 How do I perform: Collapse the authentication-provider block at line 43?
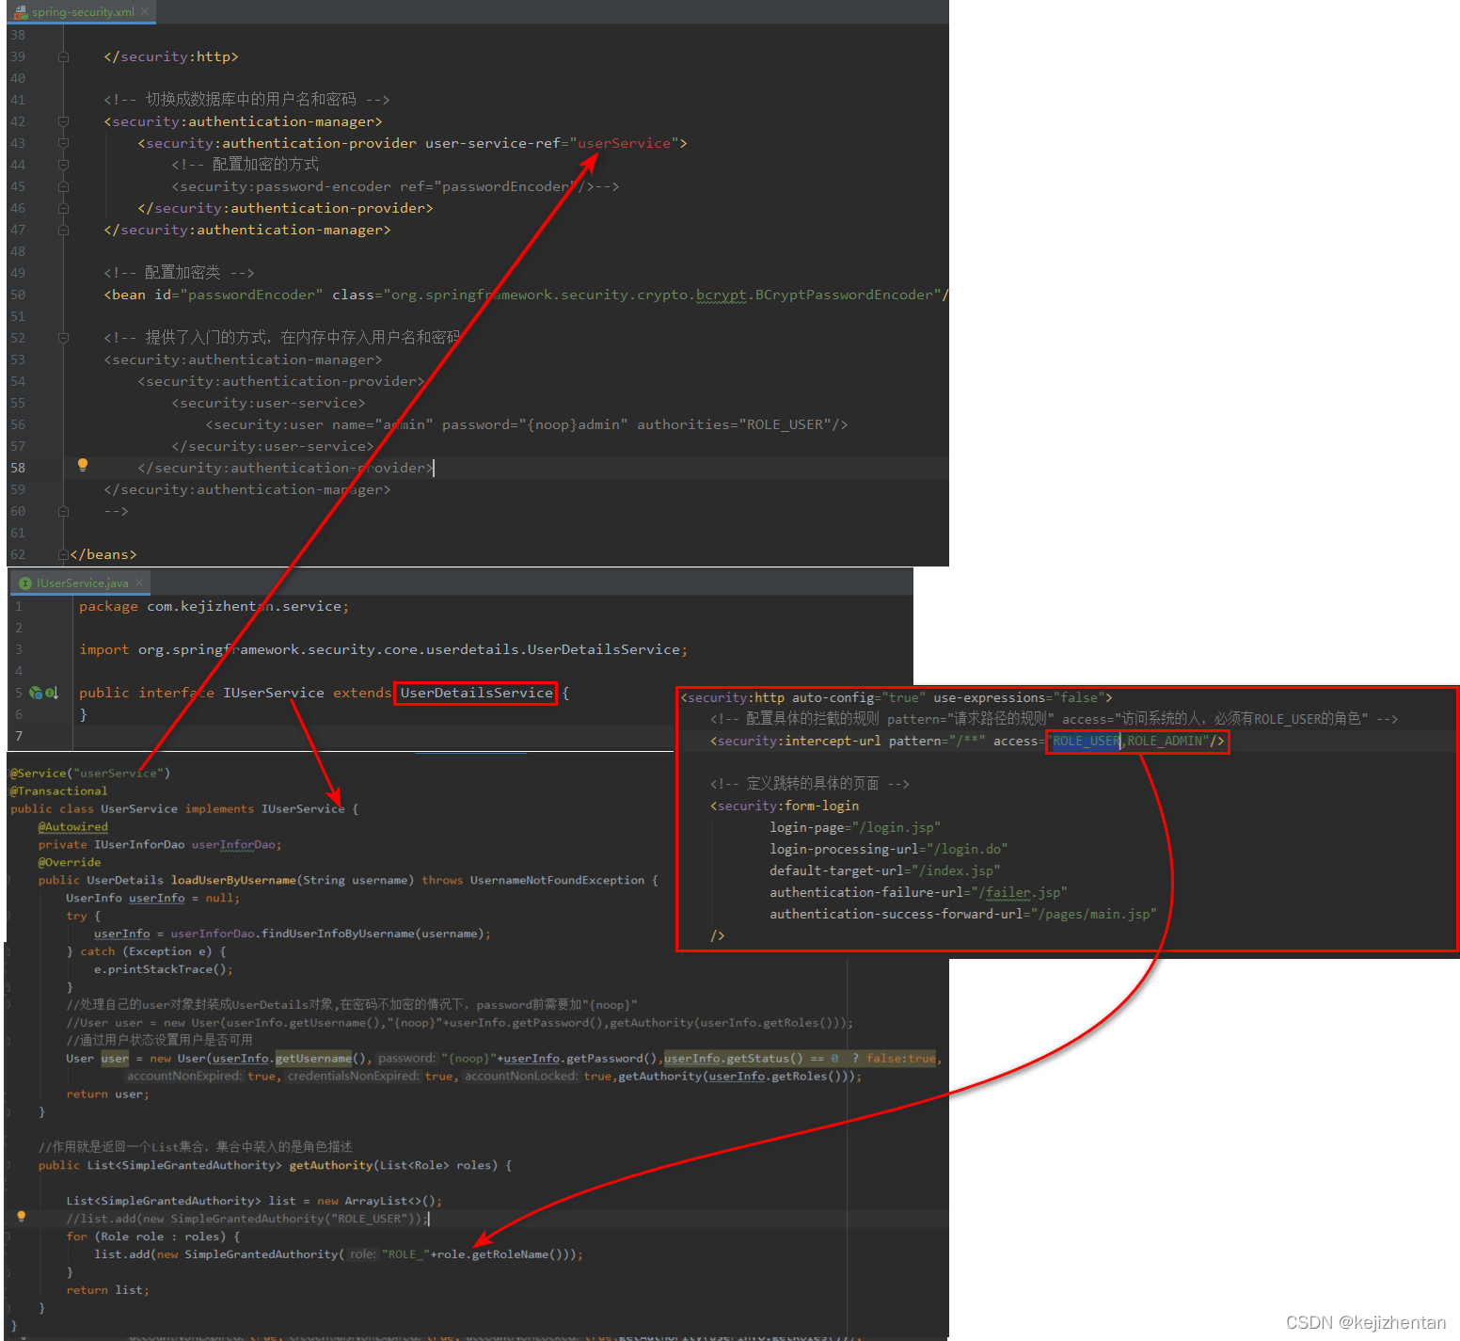coord(63,143)
